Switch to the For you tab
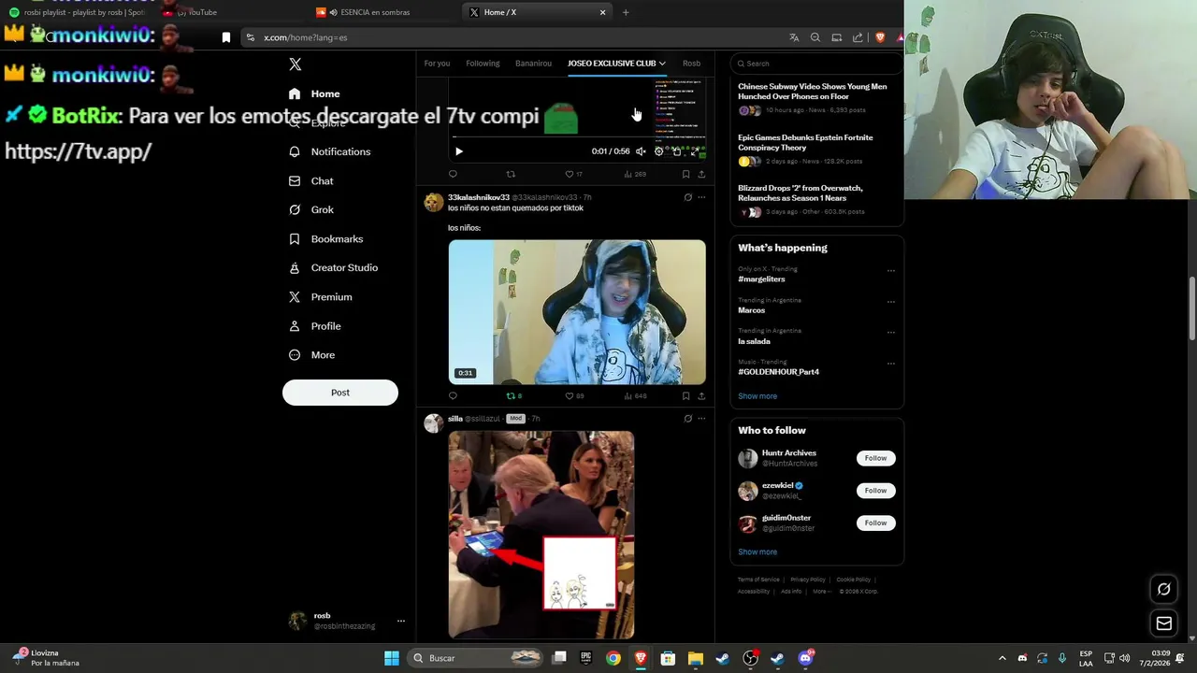 [437, 63]
